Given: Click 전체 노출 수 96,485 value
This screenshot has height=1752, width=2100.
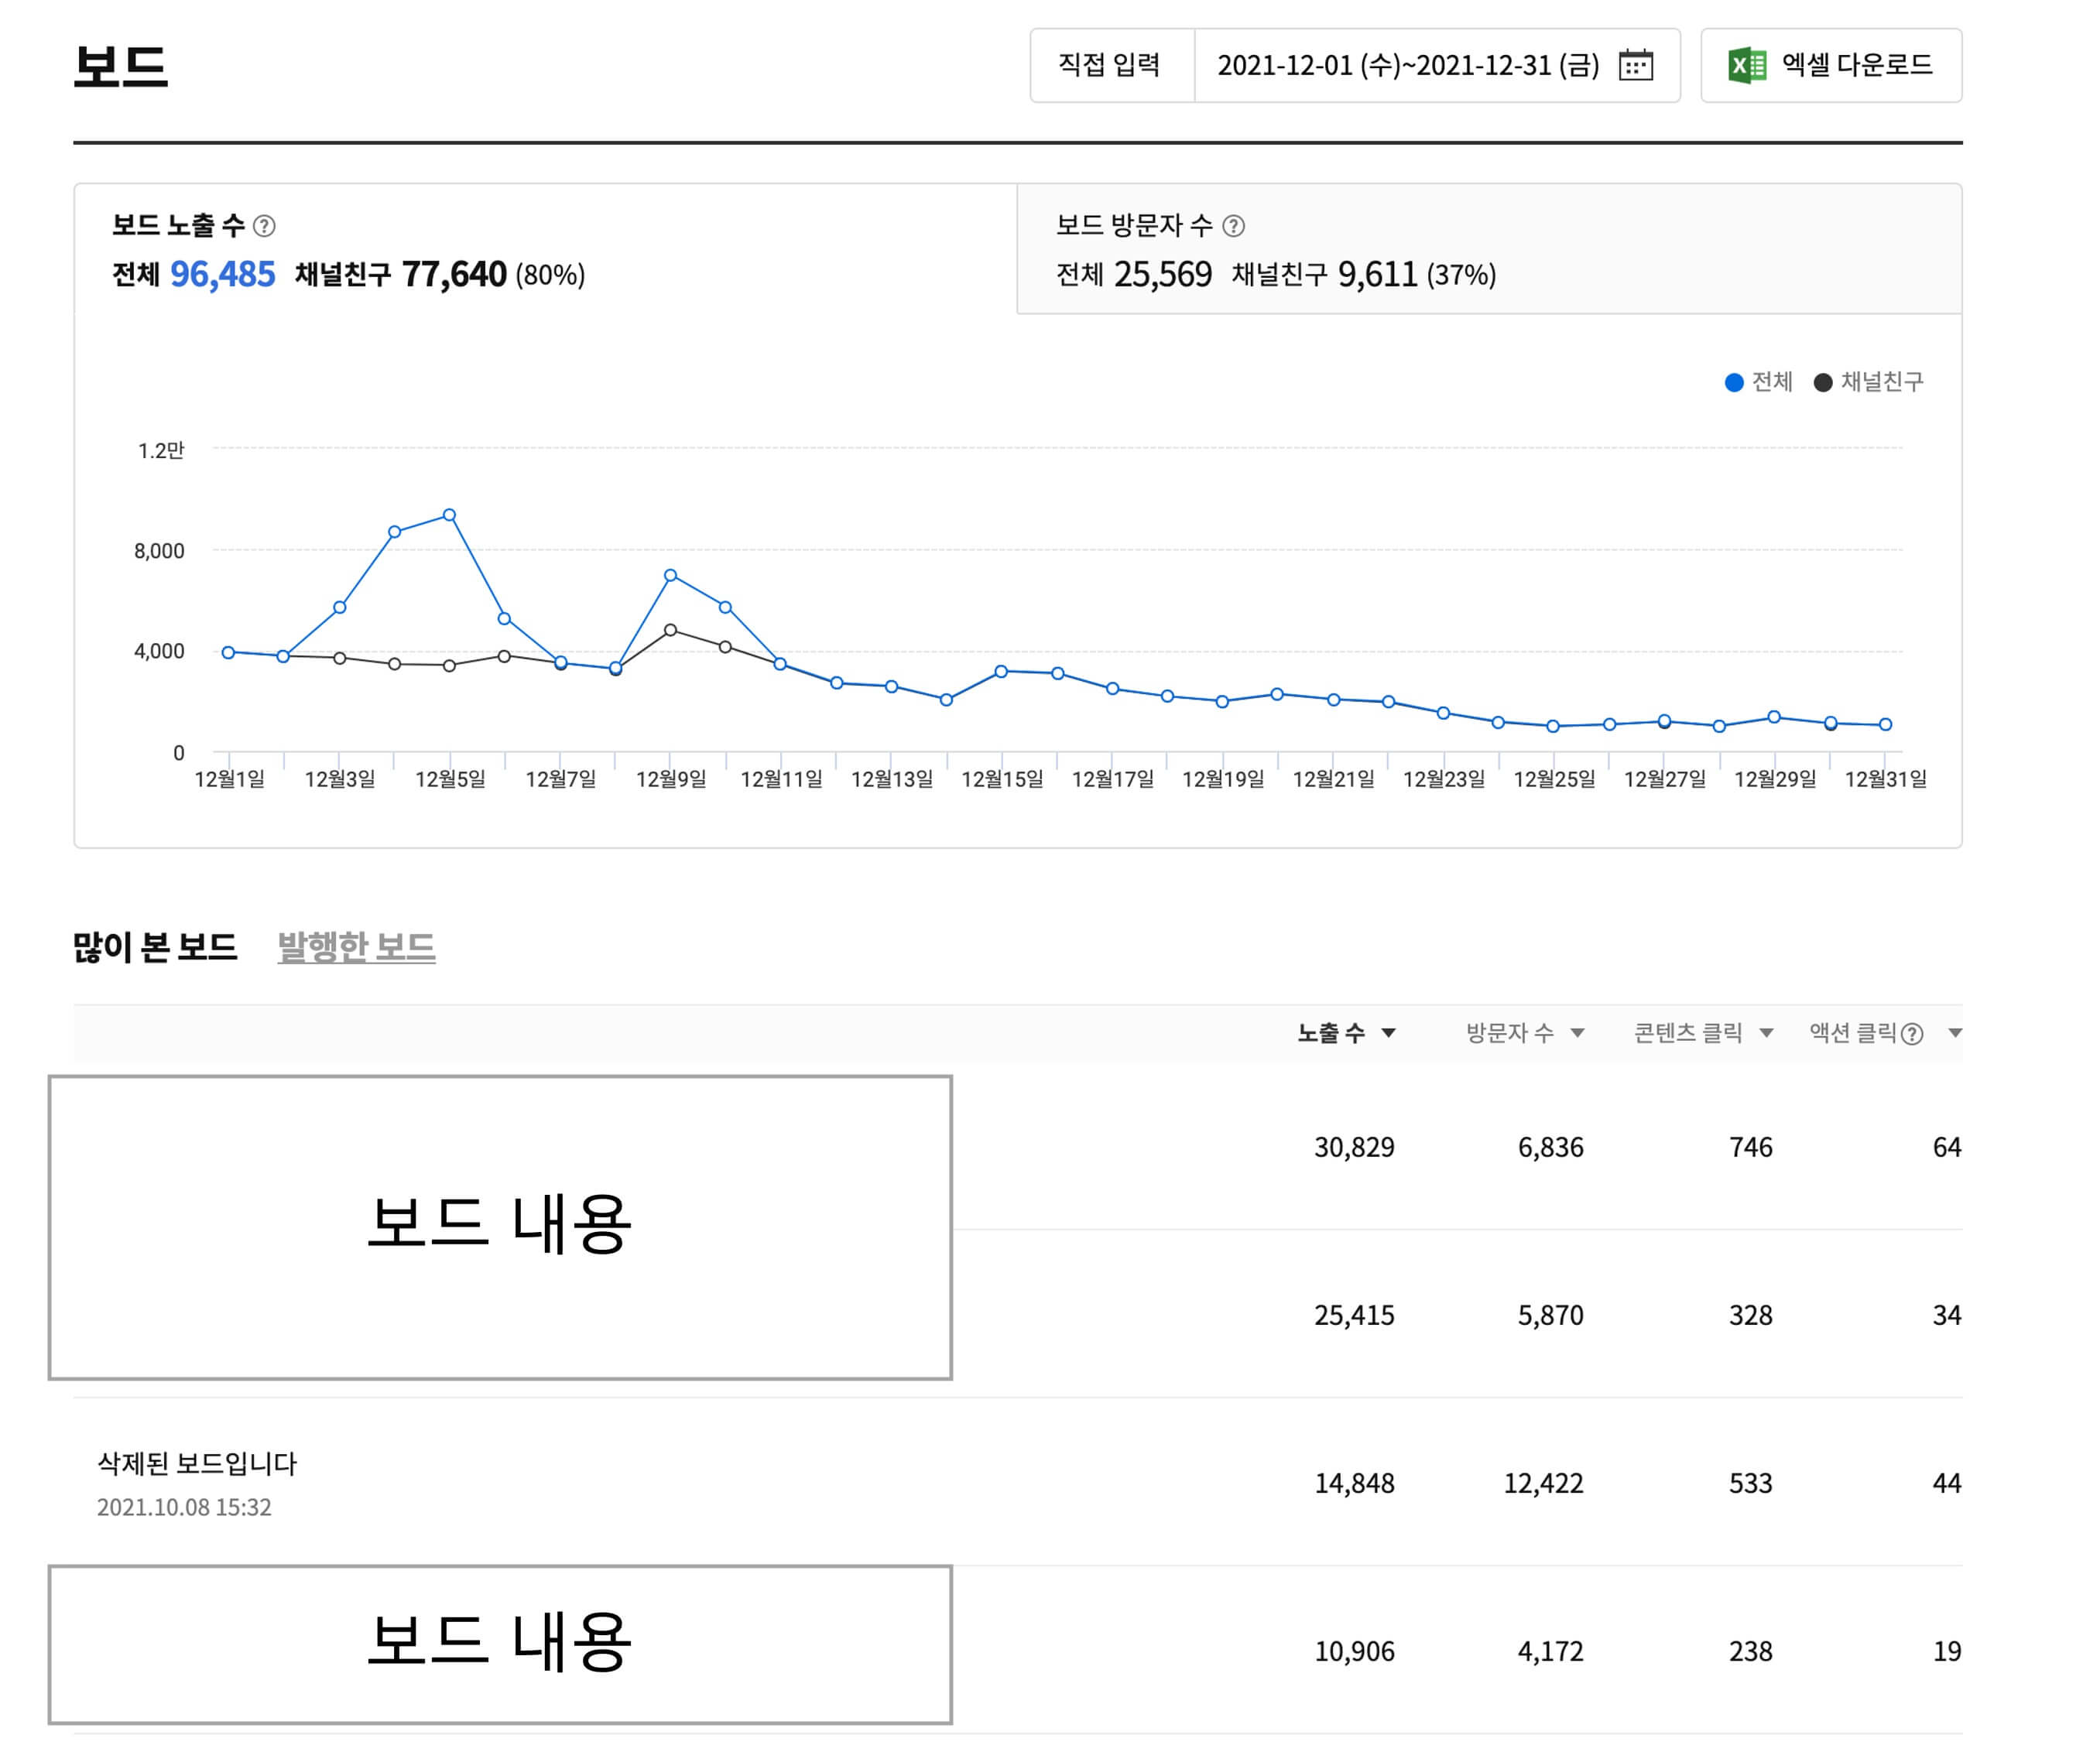Looking at the screenshot, I should point(222,274).
